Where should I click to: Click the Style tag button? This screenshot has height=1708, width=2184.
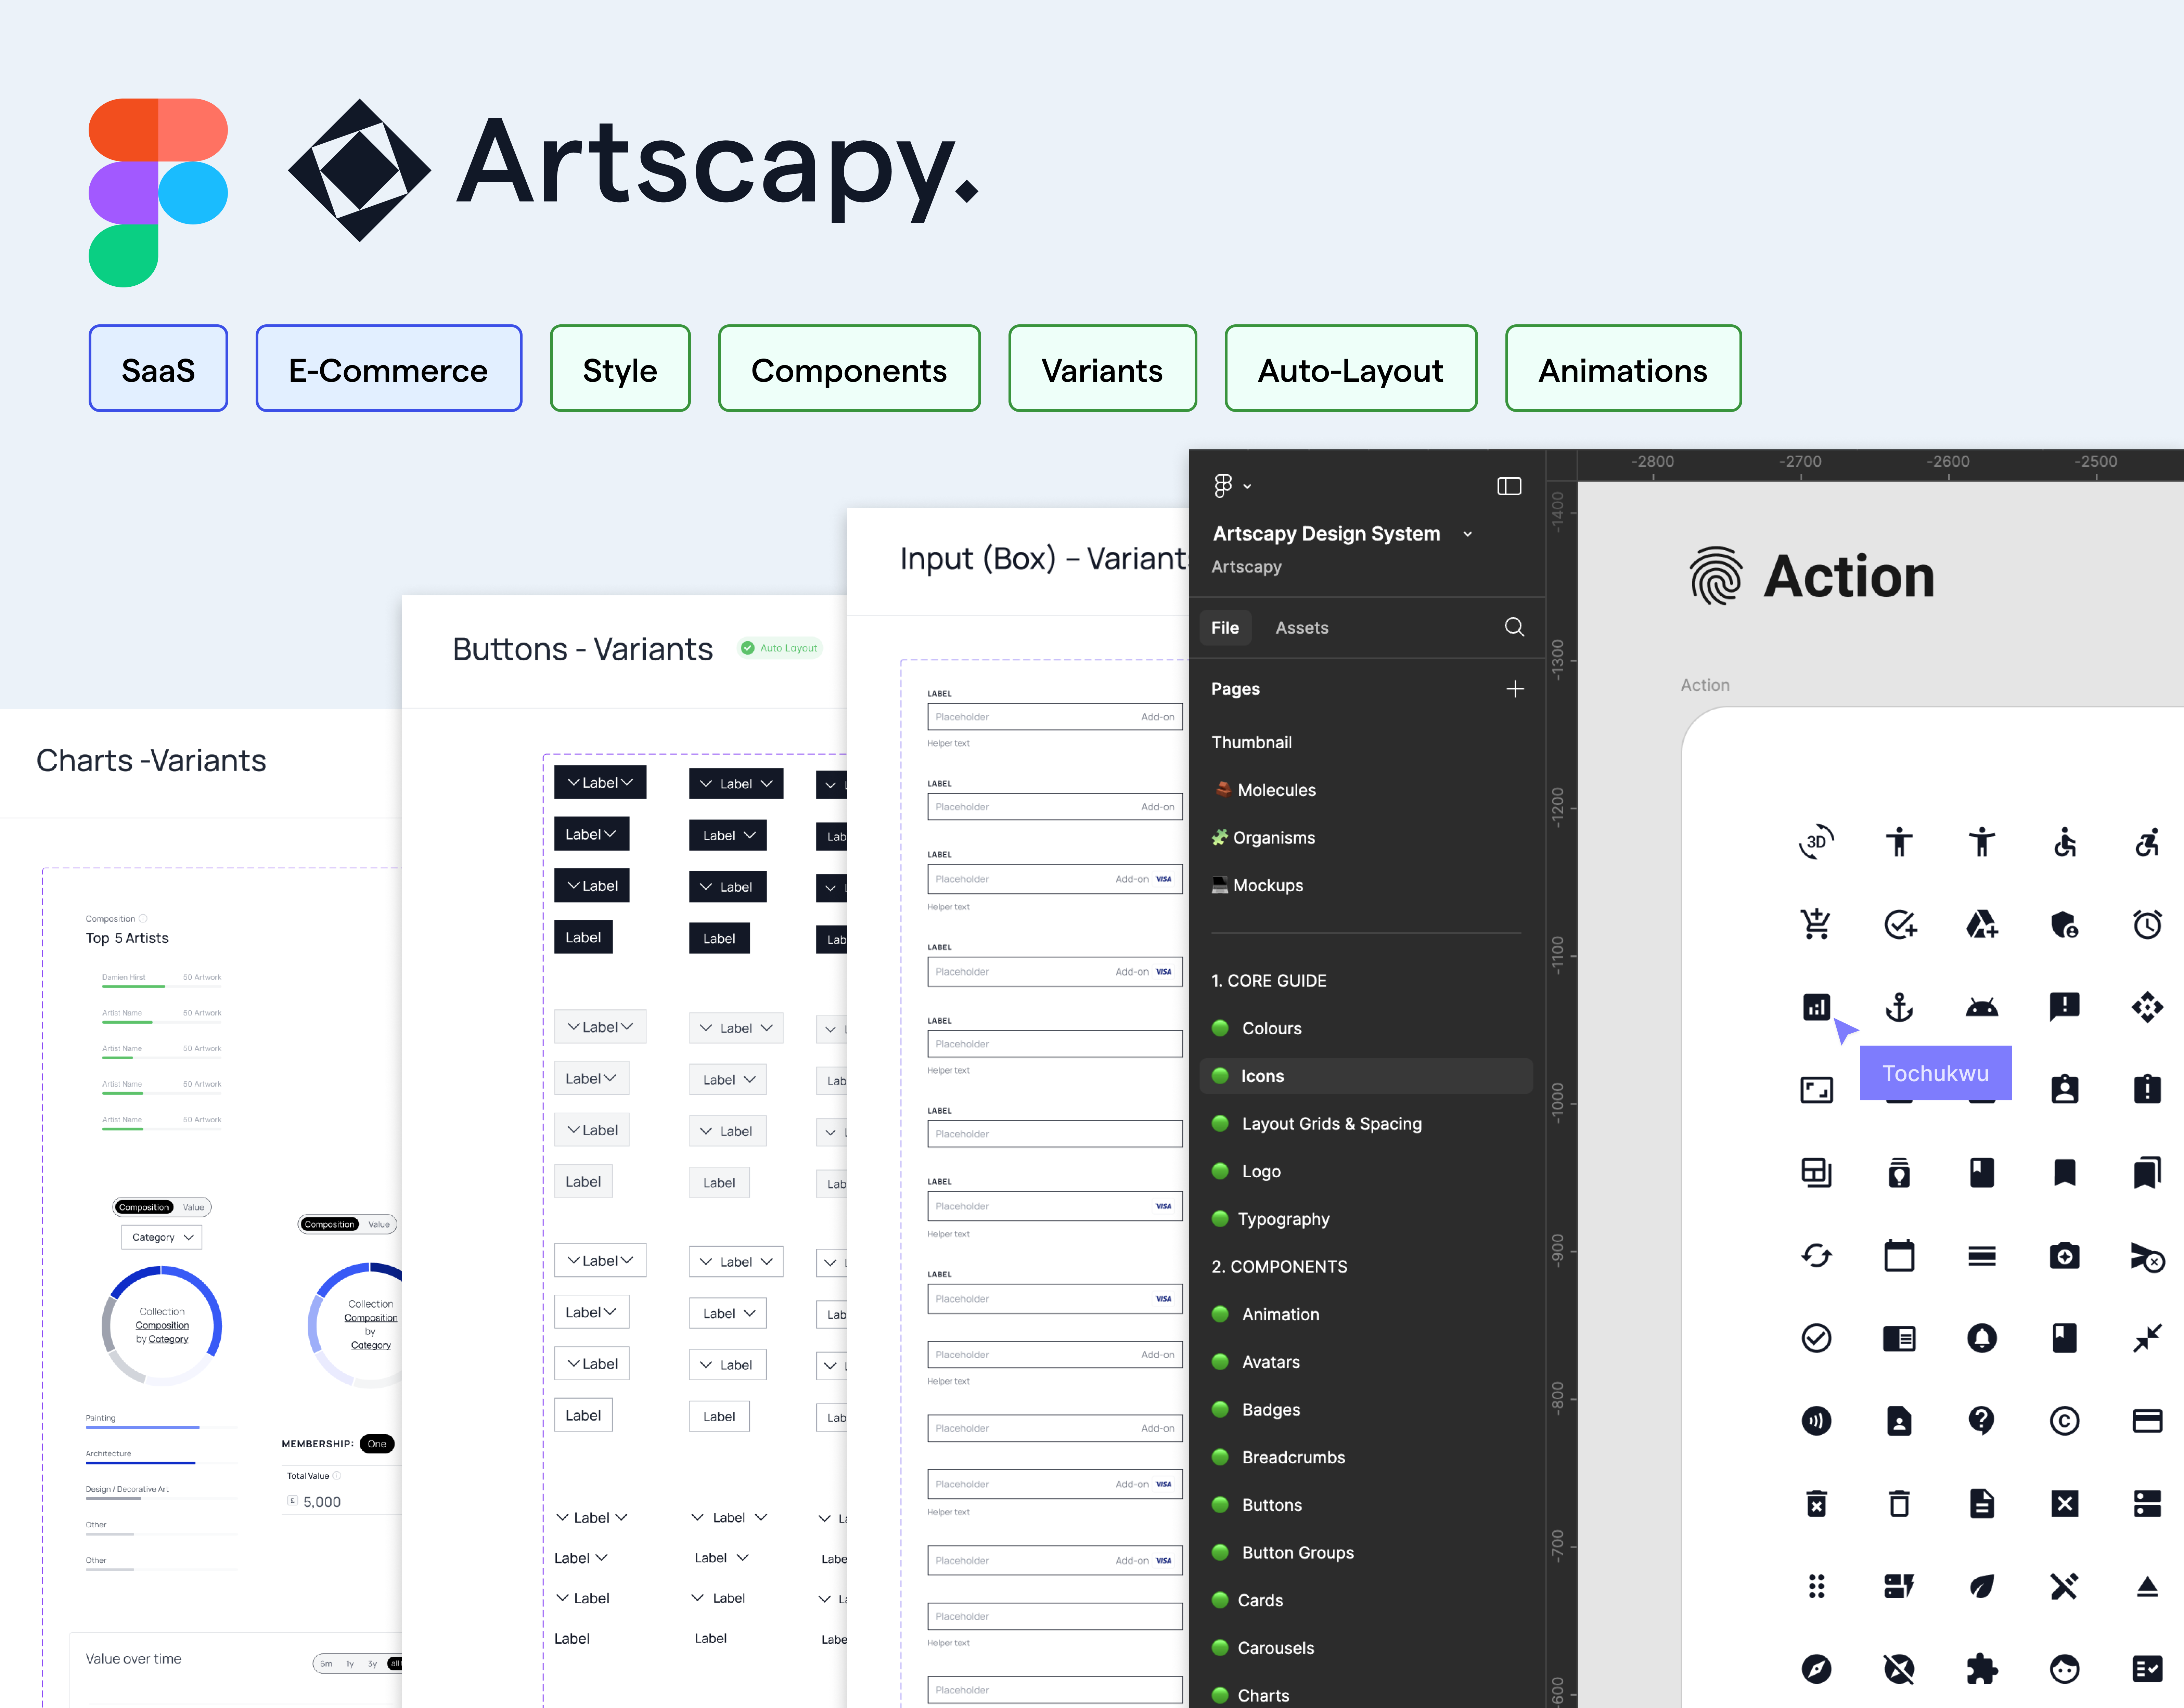[620, 368]
